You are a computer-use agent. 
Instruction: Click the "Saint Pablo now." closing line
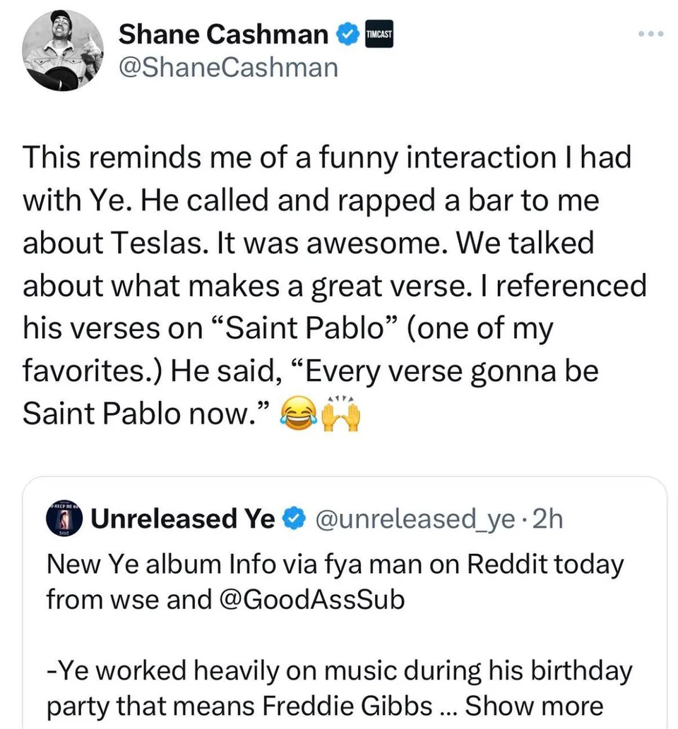tap(143, 414)
